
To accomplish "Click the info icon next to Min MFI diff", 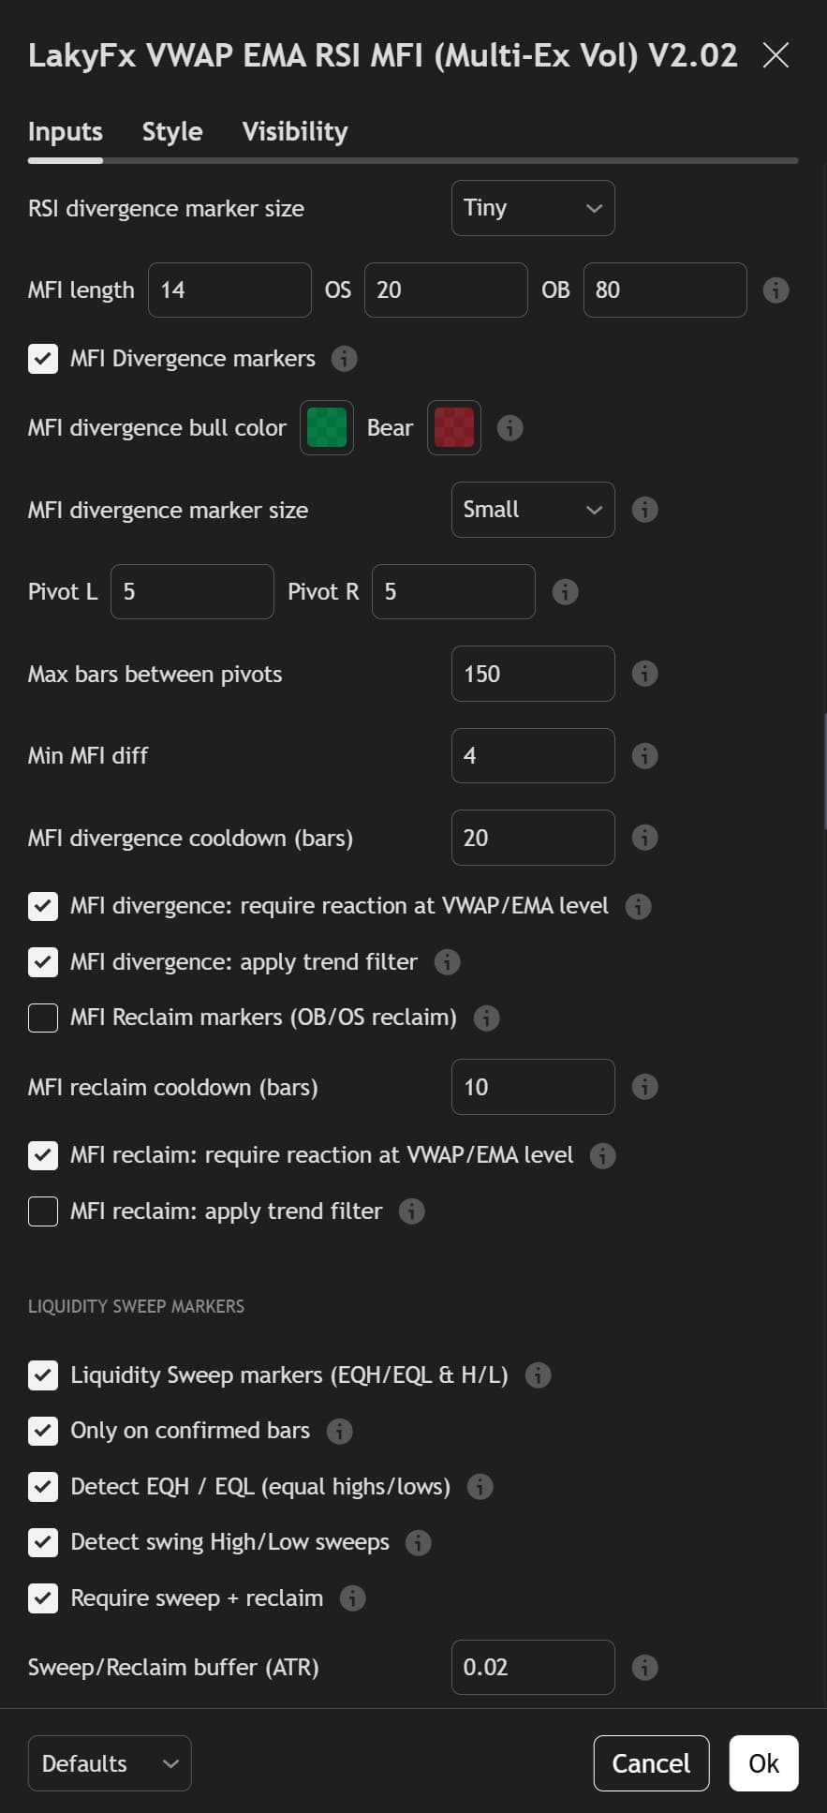I will [x=644, y=755].
